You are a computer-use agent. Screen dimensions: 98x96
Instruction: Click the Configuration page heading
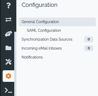click(40, 5)
